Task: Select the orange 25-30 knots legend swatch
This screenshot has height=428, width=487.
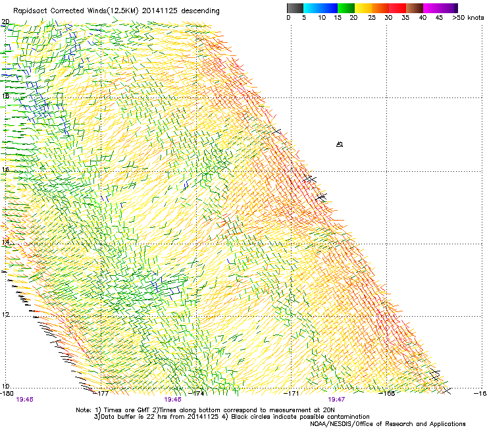Action: (x=380, y=8)
